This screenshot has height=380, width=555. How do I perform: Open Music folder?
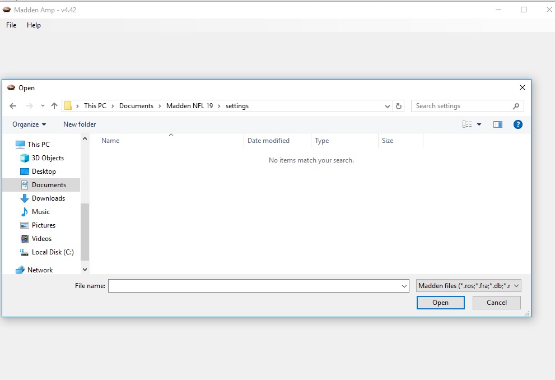coord(41,212)
